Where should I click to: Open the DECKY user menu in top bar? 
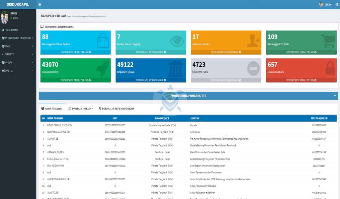pos(325,5)
